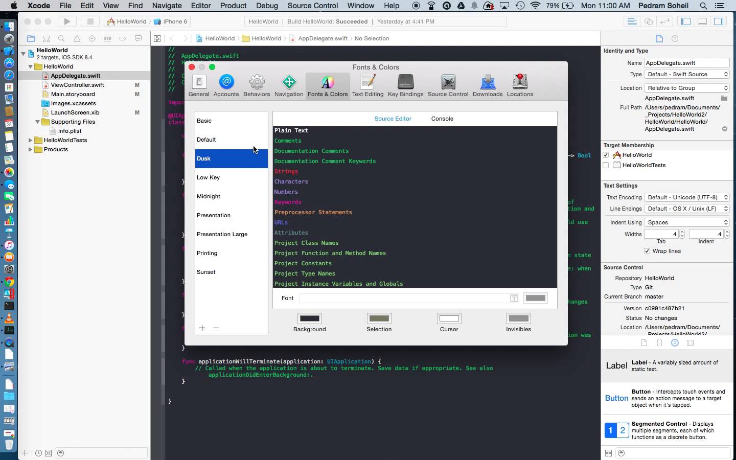Screen dimensions: 736x460
Task: Open the Navigation preferences pane
Action: point(289,85)
